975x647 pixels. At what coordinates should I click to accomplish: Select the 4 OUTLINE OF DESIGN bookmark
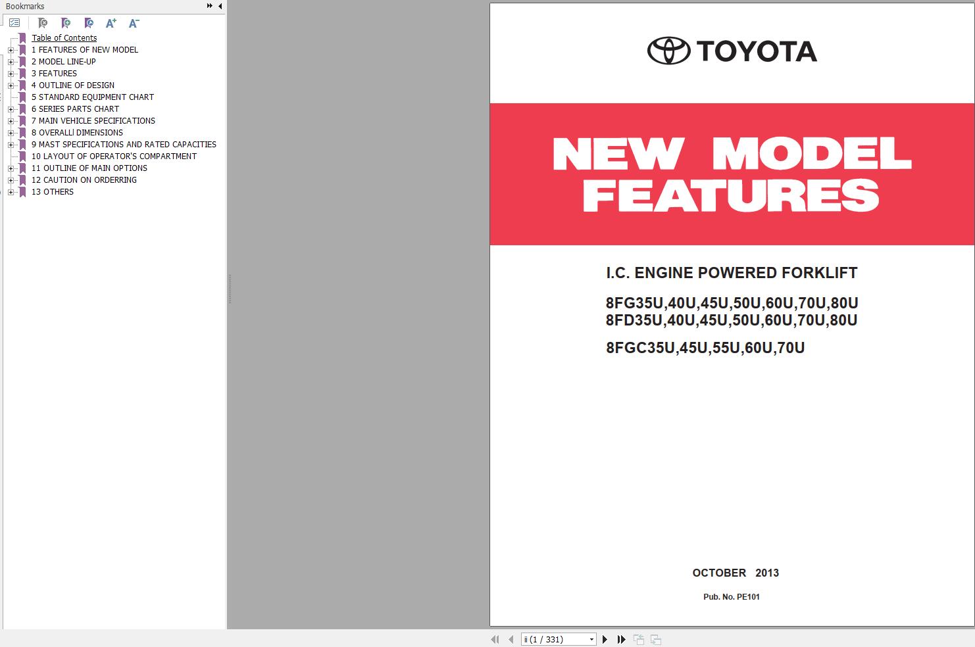point(73,85)
